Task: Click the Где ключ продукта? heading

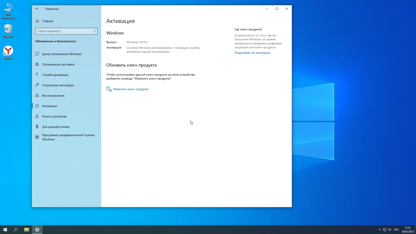Action: click(x=248, y=29)
